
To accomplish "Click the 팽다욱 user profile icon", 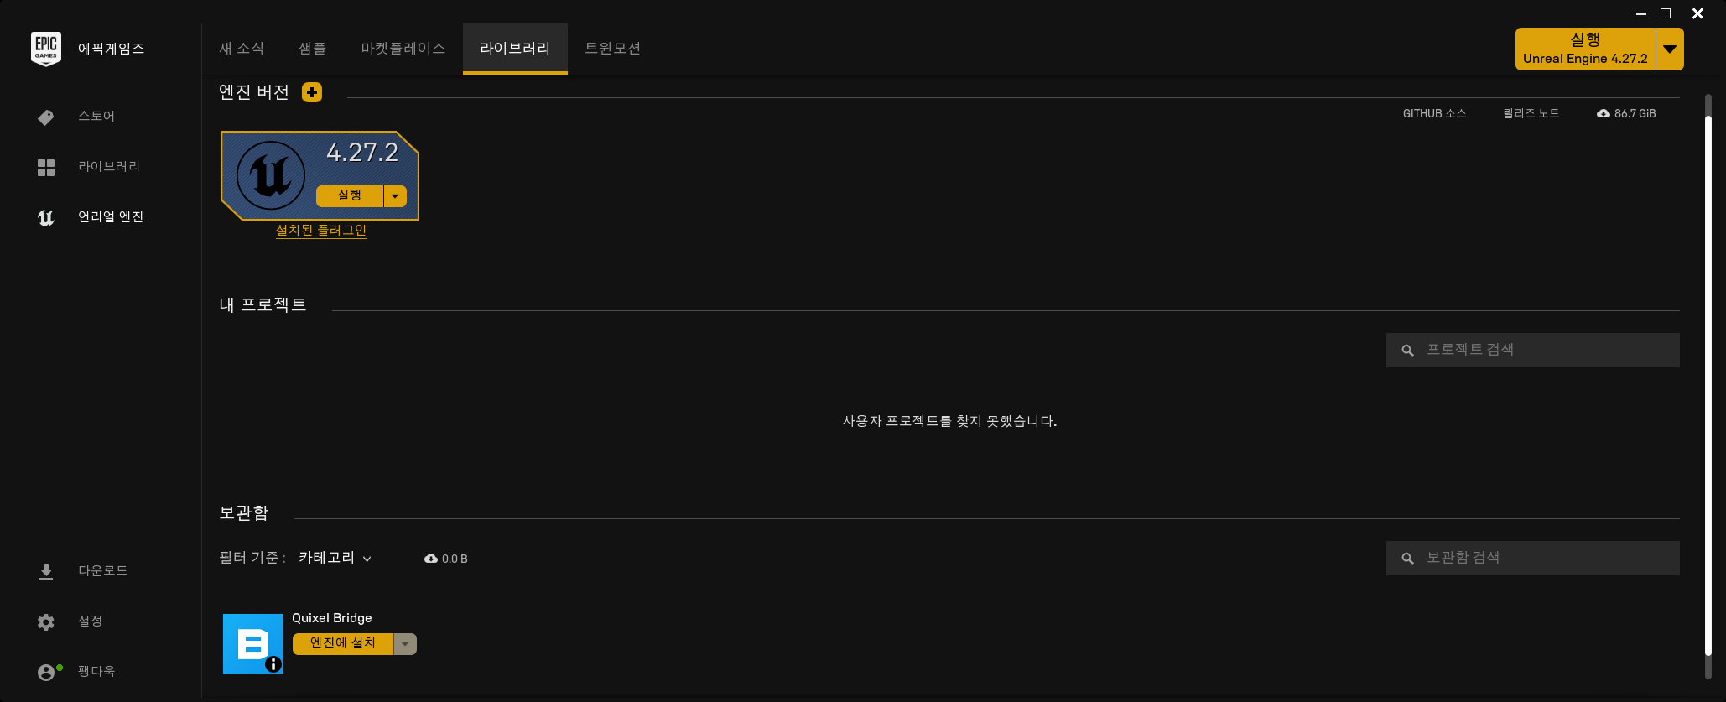I will (x=46, y=673).
